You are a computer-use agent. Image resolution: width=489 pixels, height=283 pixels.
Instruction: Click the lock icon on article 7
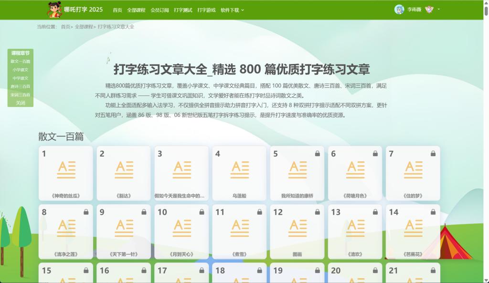click(x=433, y=154)
